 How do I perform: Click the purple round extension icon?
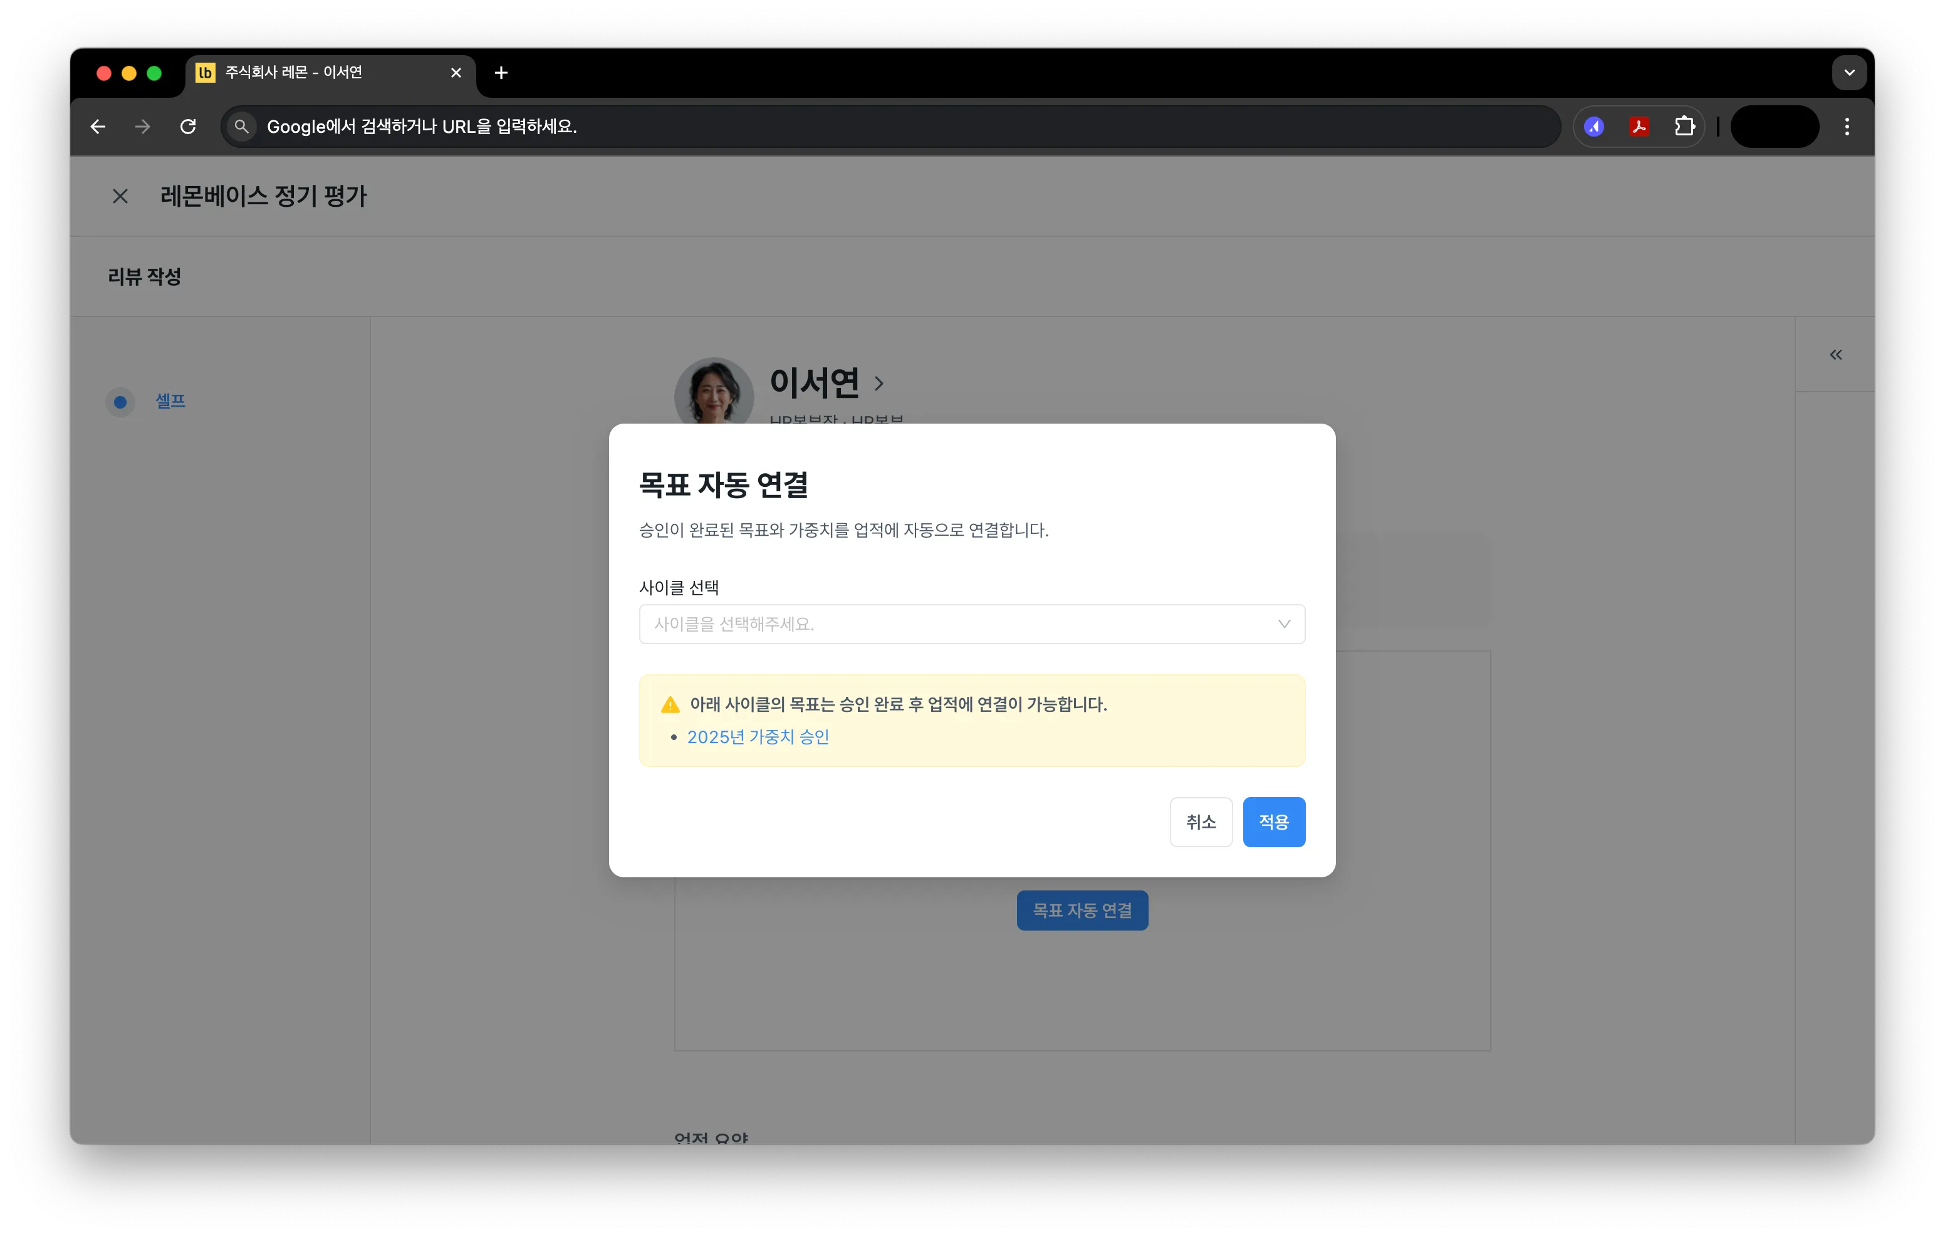point(1593,127)
